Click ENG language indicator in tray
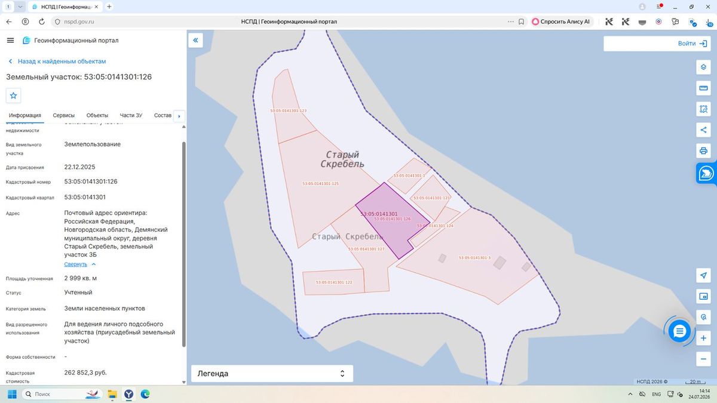 [656, 394]
